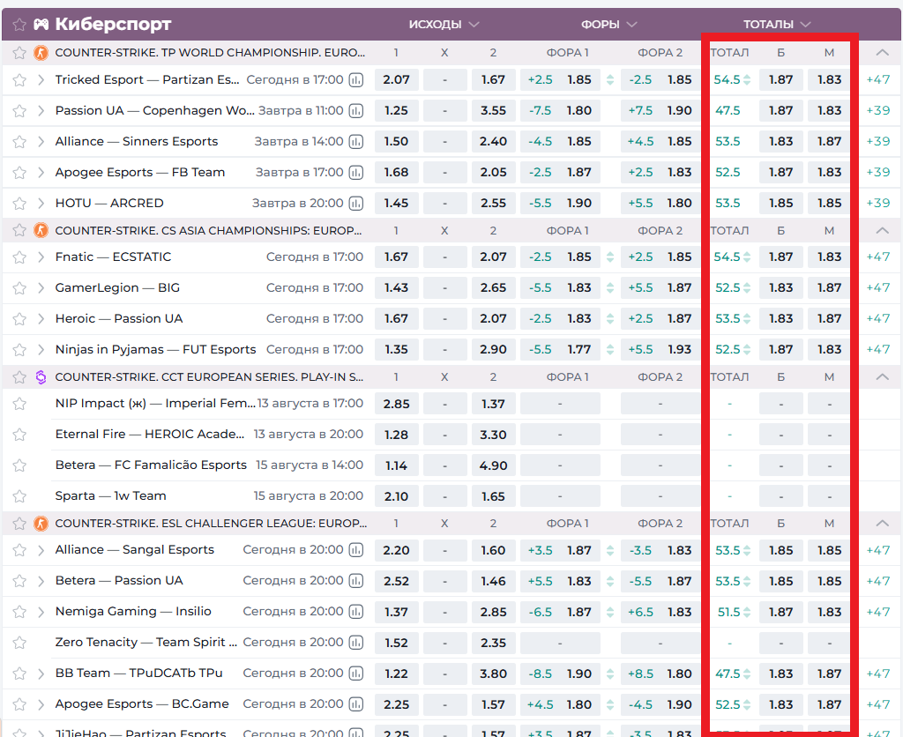Collapse the TP World Championship league
The height and width of the screenshot is (737, 903).
[882, 53]
